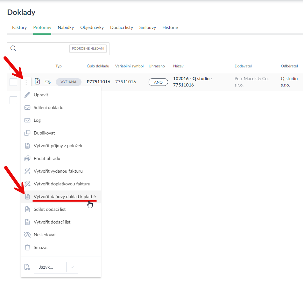Click the download document icon in row
Image resolution: width=303 pixels, height=290 pixels.
click(38, 81)
